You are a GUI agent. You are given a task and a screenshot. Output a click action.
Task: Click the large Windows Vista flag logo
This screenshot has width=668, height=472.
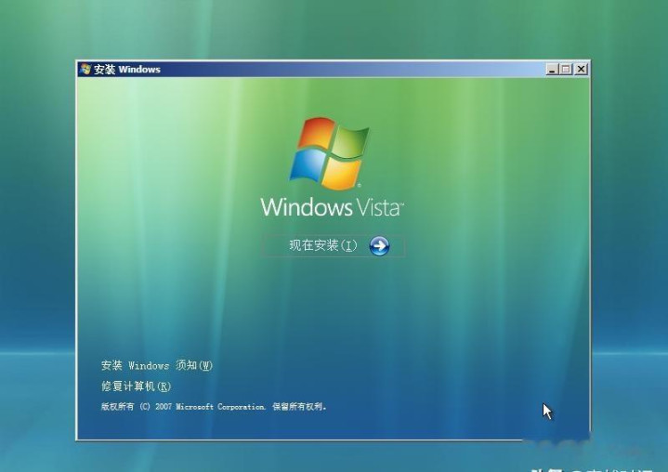tap(329, 153)
